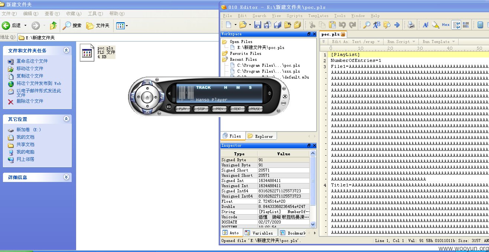
Task: Click the PAUSE button on Hanso Player
Action: coord(255,109)
